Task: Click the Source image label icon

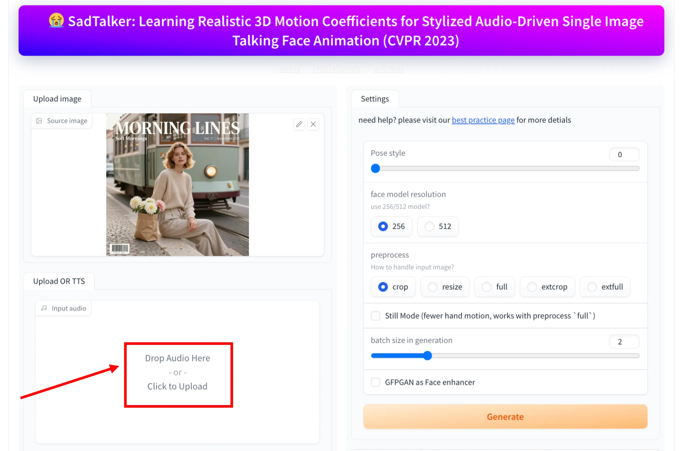Action: (x=39, y=121)
